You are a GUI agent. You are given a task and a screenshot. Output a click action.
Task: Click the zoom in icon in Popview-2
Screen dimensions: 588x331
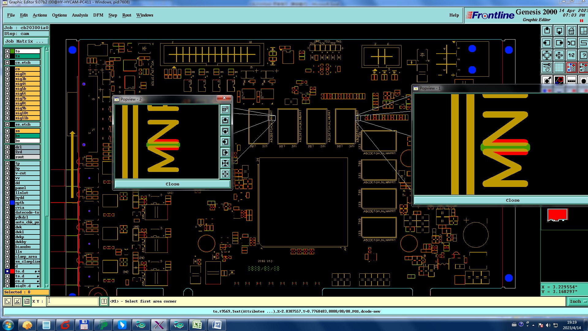[x=225, y=163]
